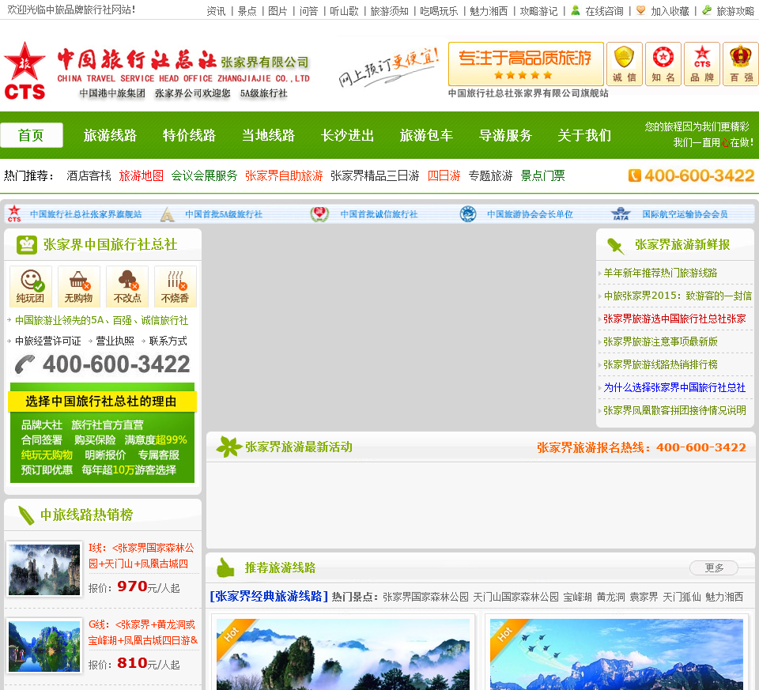This screenshot has width=759, height=690.
Task: Click the green leaf icon beside 张家界旅游最新活动
Action: (228, 447)
